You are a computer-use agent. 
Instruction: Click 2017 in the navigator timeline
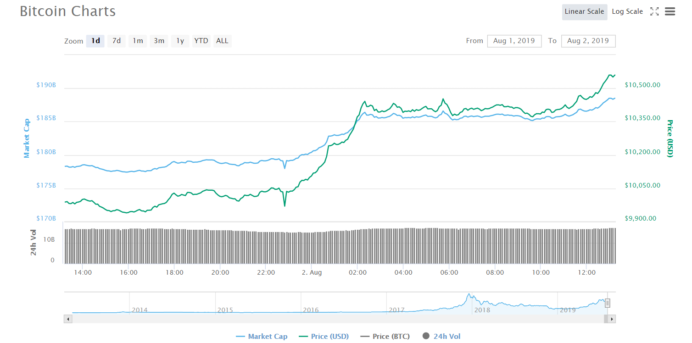pos(396,310)
